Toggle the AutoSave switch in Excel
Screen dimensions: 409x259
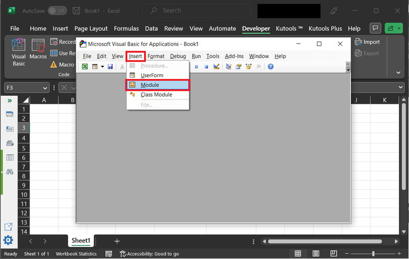tap(57, 11)
